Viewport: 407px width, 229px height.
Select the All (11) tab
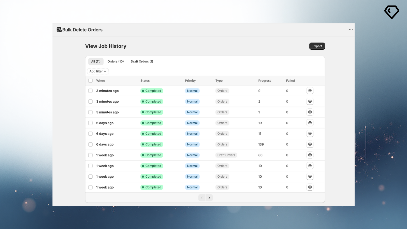pyautogui.click(x=96, y=61)
